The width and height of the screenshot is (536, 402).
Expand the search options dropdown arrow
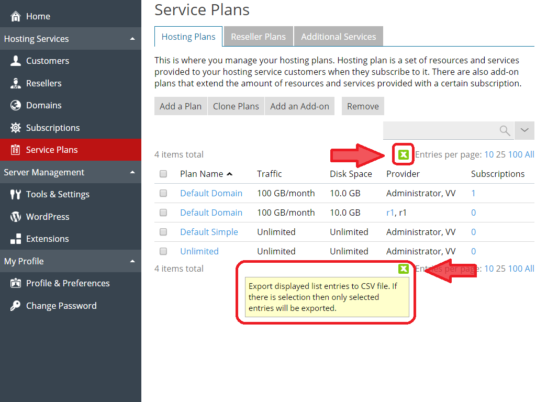pyautogui.click(x=524, y=130)
